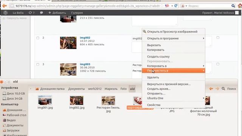Choose Удалить in context menu
Viewport: 242px width, 136px height.
click(x=174, y=77)
